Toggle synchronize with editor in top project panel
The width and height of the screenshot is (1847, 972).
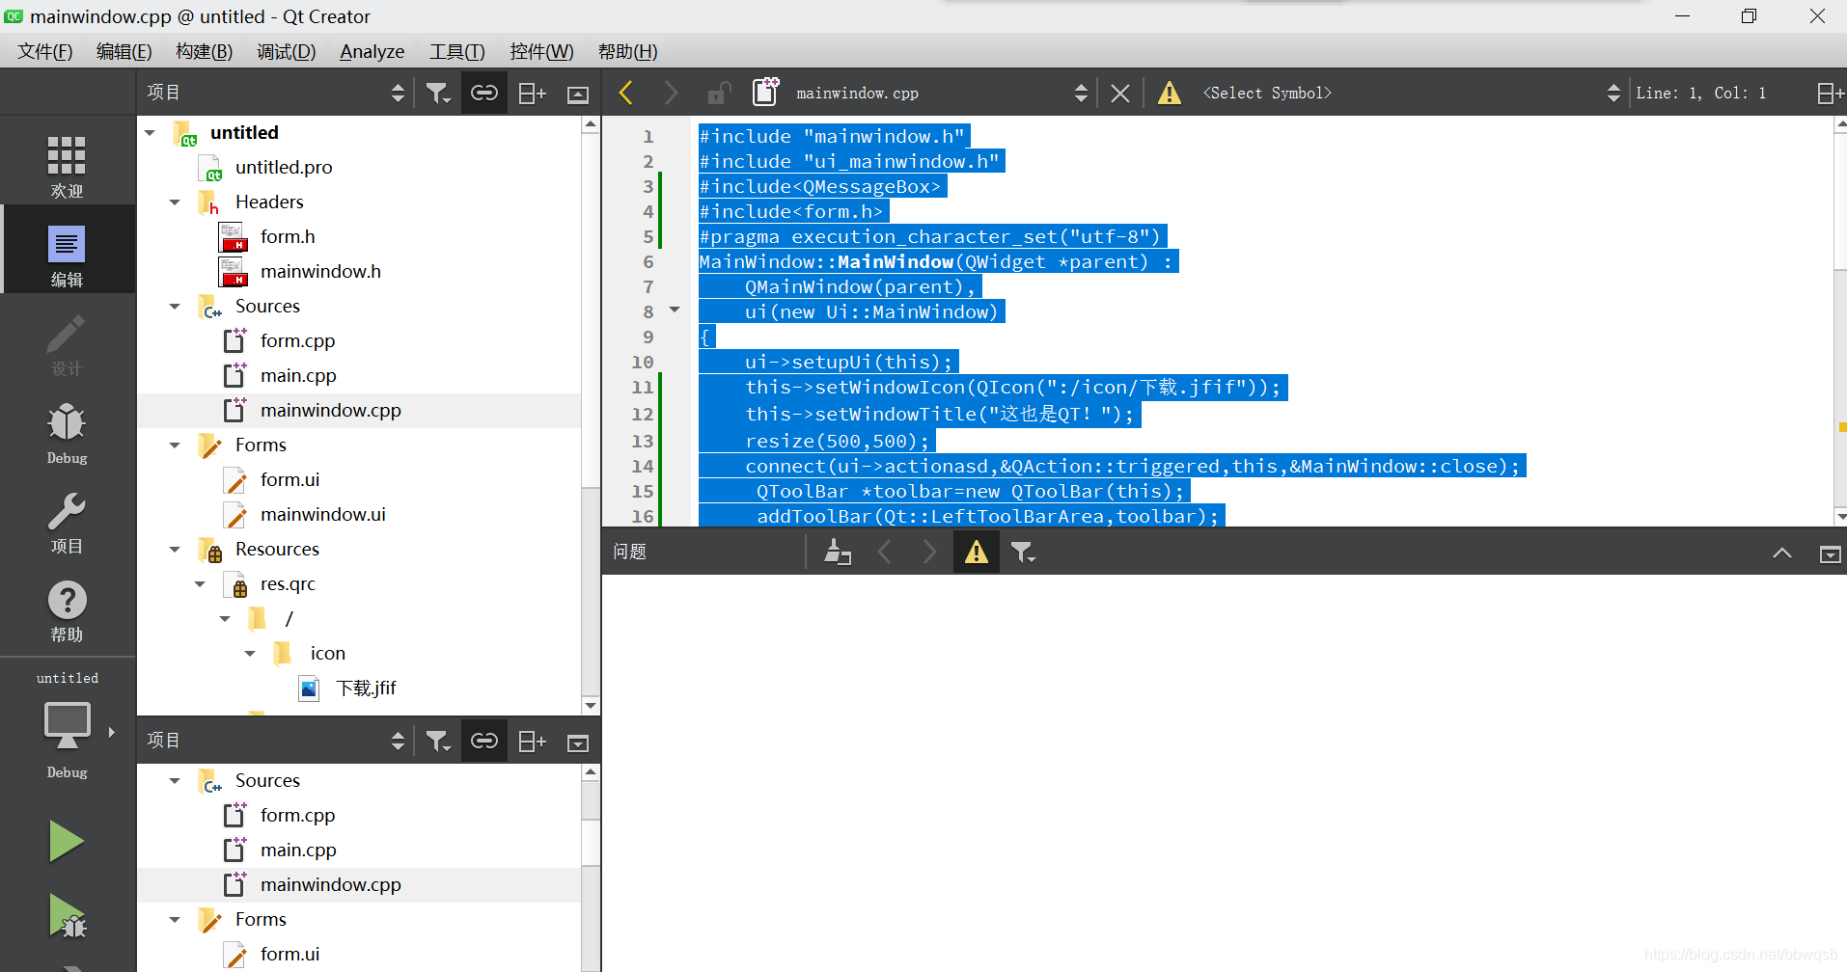click(x=484, y=93)
